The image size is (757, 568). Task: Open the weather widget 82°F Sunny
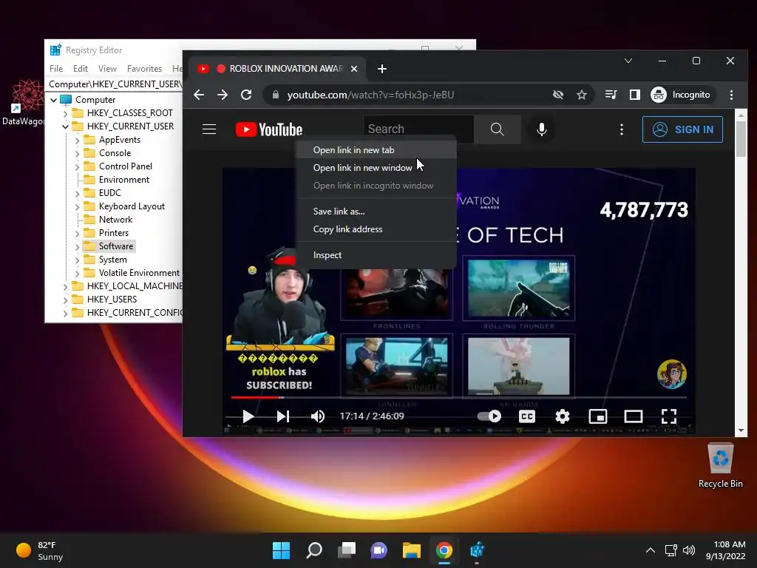pos(40,550)
